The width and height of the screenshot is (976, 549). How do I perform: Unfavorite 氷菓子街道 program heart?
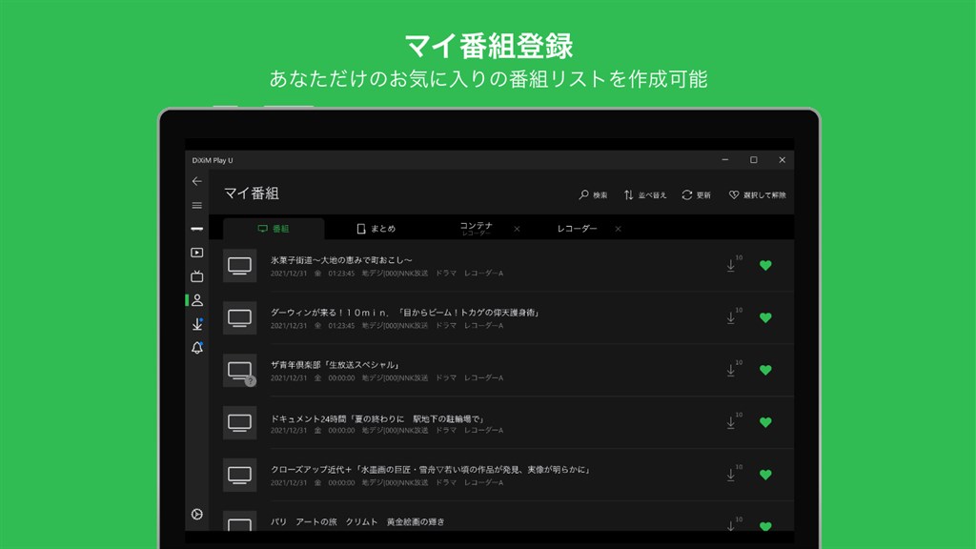tap(765, 265)
